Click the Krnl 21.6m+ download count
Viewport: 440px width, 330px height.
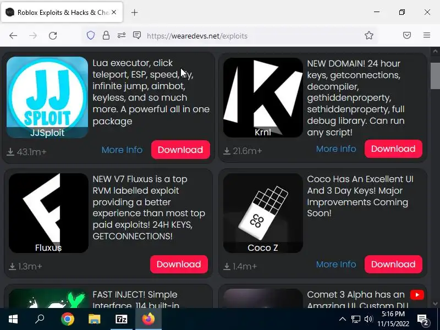click(243, 151)
